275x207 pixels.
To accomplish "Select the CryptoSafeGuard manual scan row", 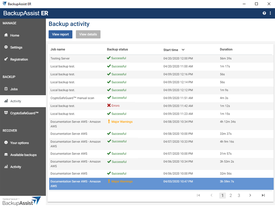I will 161,98.
